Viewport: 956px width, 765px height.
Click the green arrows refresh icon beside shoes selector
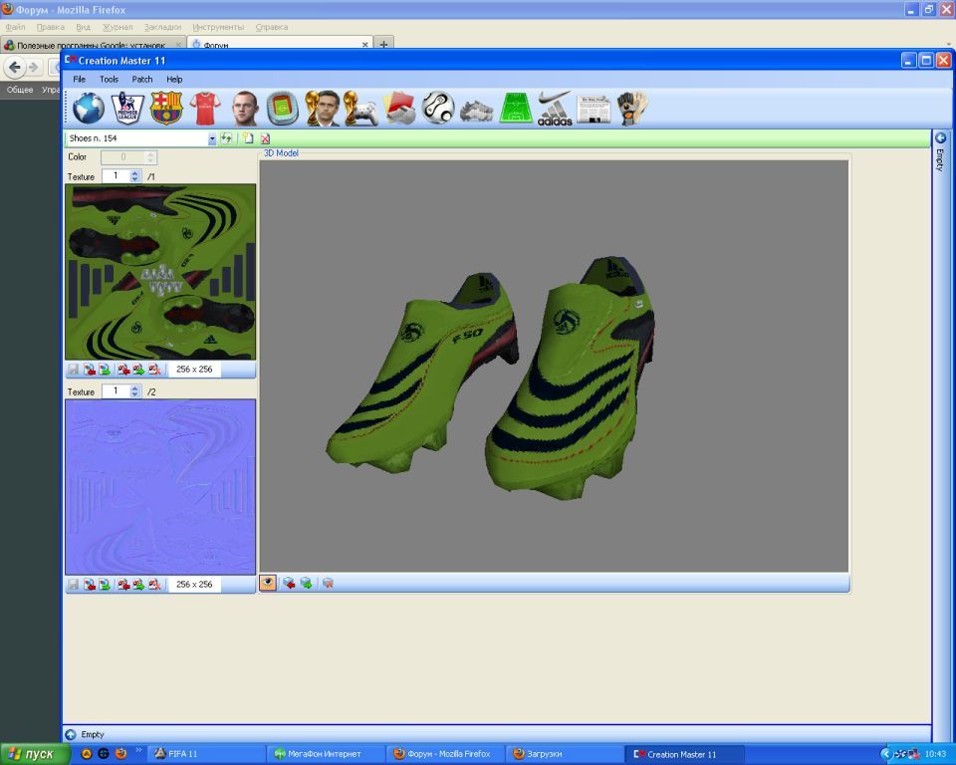tap(227, 138)
